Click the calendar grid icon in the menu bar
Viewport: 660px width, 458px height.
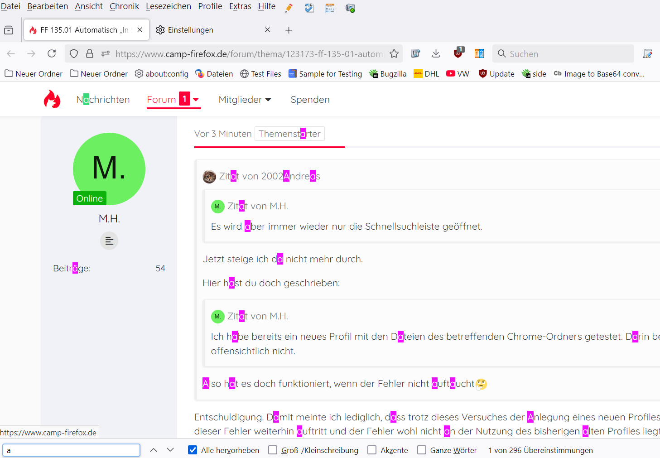click(330, 8)
